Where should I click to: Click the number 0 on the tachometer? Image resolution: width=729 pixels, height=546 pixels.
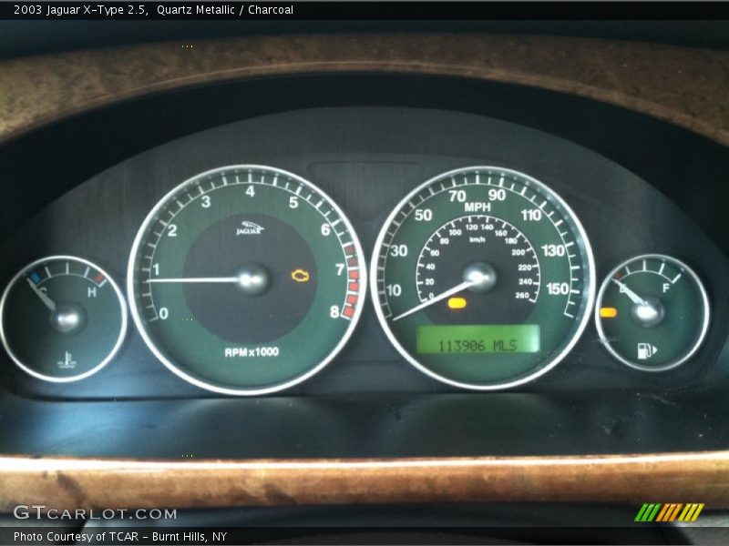[x=163, y=313]
